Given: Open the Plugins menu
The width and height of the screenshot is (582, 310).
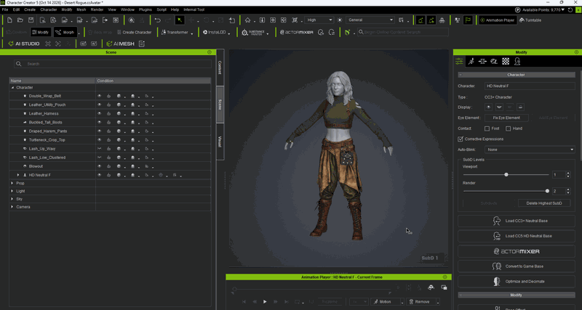Looking at the screenshot, I should click(x=145, y=9).
